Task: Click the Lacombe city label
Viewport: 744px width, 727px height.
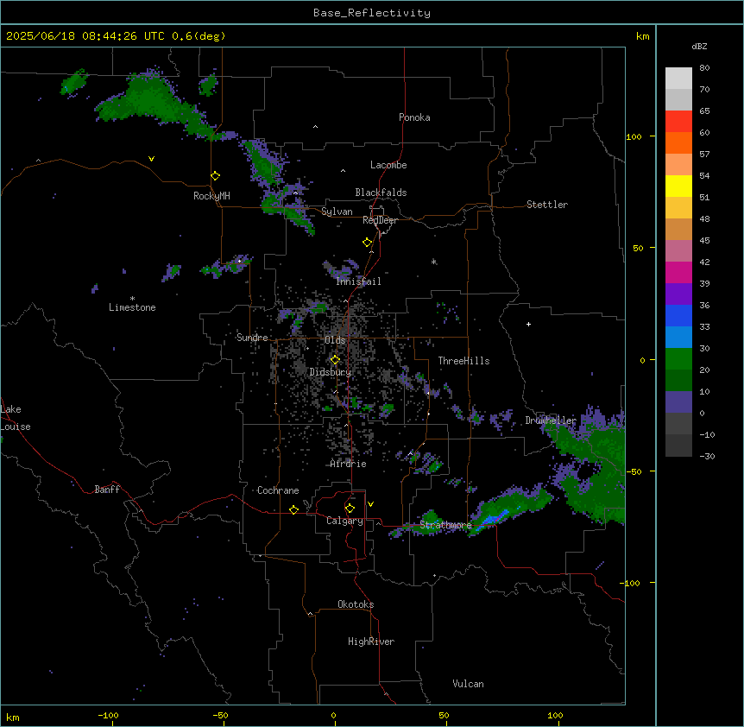Action: pos(388,165)
